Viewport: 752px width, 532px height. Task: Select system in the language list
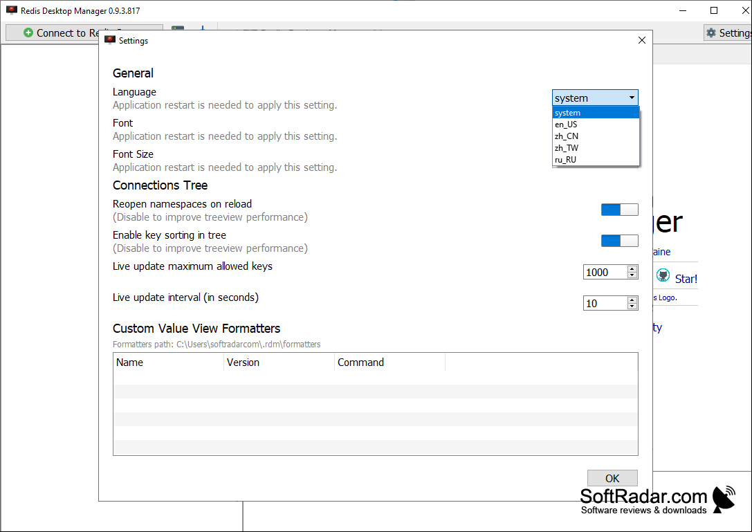596,113
